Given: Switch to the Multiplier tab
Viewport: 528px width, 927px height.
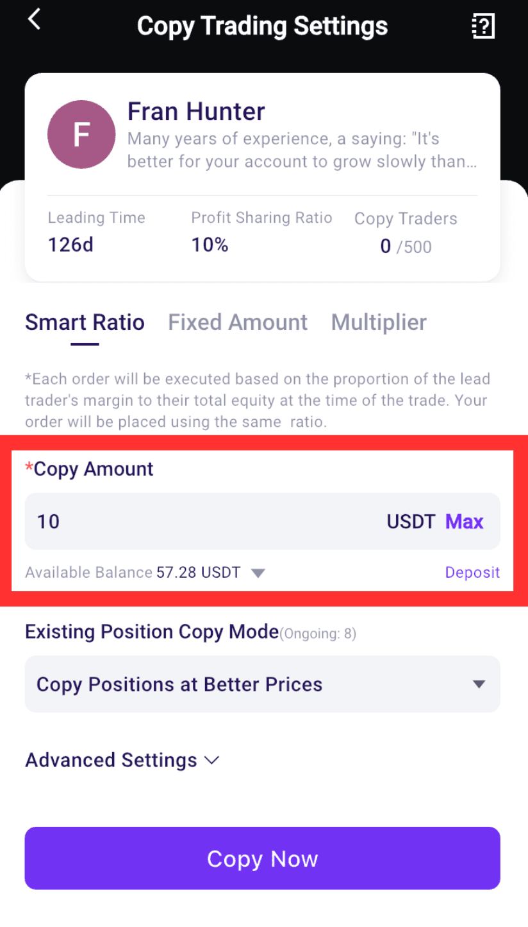Looking at the screenshot, I should (x=379, y=322).
